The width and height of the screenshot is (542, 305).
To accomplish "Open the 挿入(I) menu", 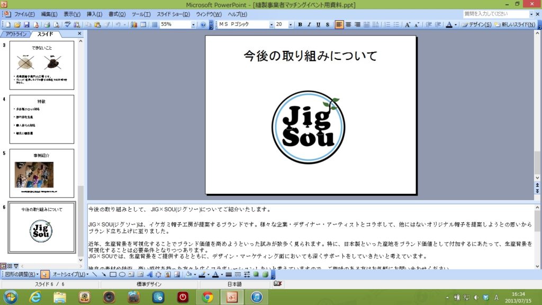I will (x=95, y=14).
